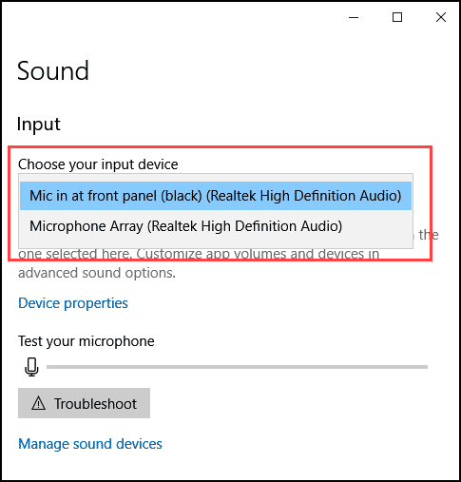Choose Microphone Array input device option
This screenshot has width=461, height=482.
tap(216, 226)
